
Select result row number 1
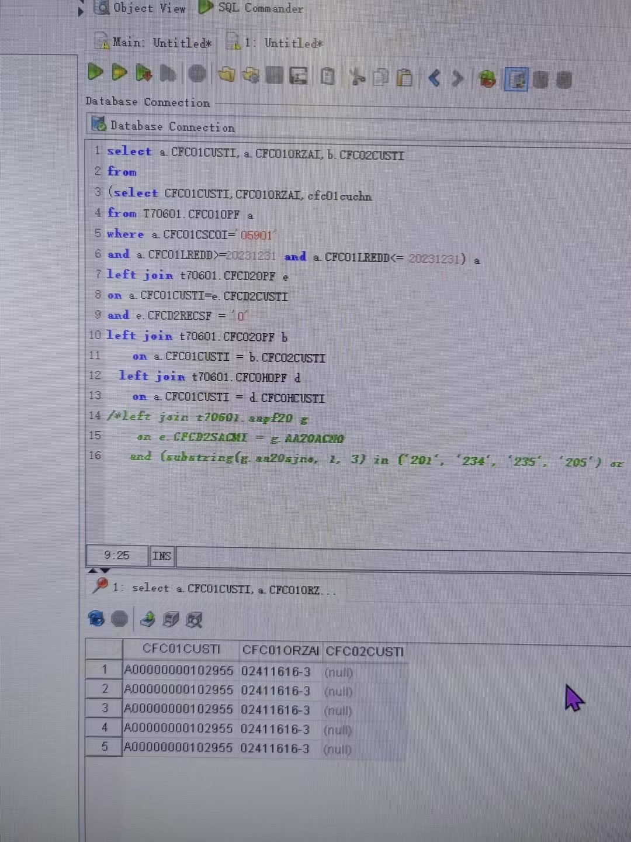pos(104,670)
